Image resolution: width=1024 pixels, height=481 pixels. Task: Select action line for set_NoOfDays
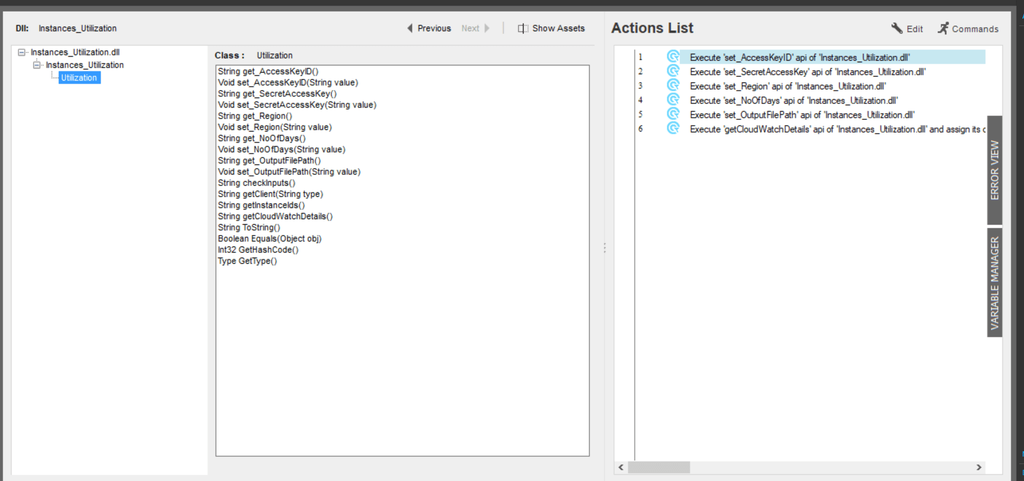click(x=794, y=100)
